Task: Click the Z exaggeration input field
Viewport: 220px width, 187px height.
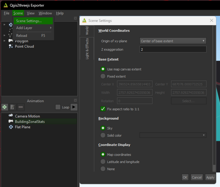Action: pos(173,49)
